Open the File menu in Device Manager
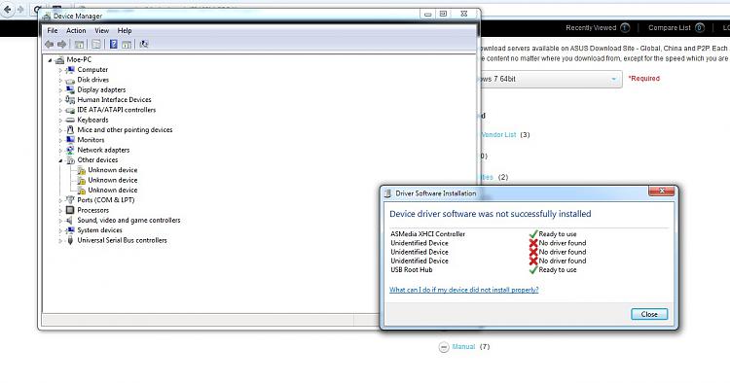 [x=53, y=31]
